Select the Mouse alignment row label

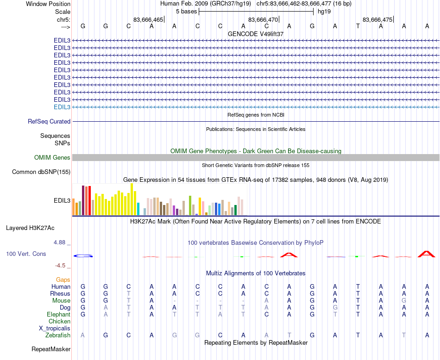click(61, 301)
